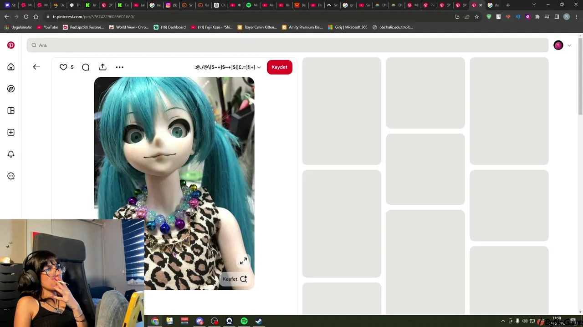Expand the doll image to fullscreen
Viewport: 583px width, 327px height.
(x=244, y=261)
